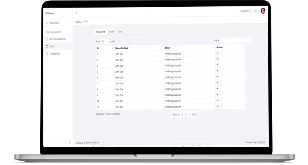This screenshot has width=308, height=165.
Task: Open the Show entries count selector
Action: (x=105, y=41)
